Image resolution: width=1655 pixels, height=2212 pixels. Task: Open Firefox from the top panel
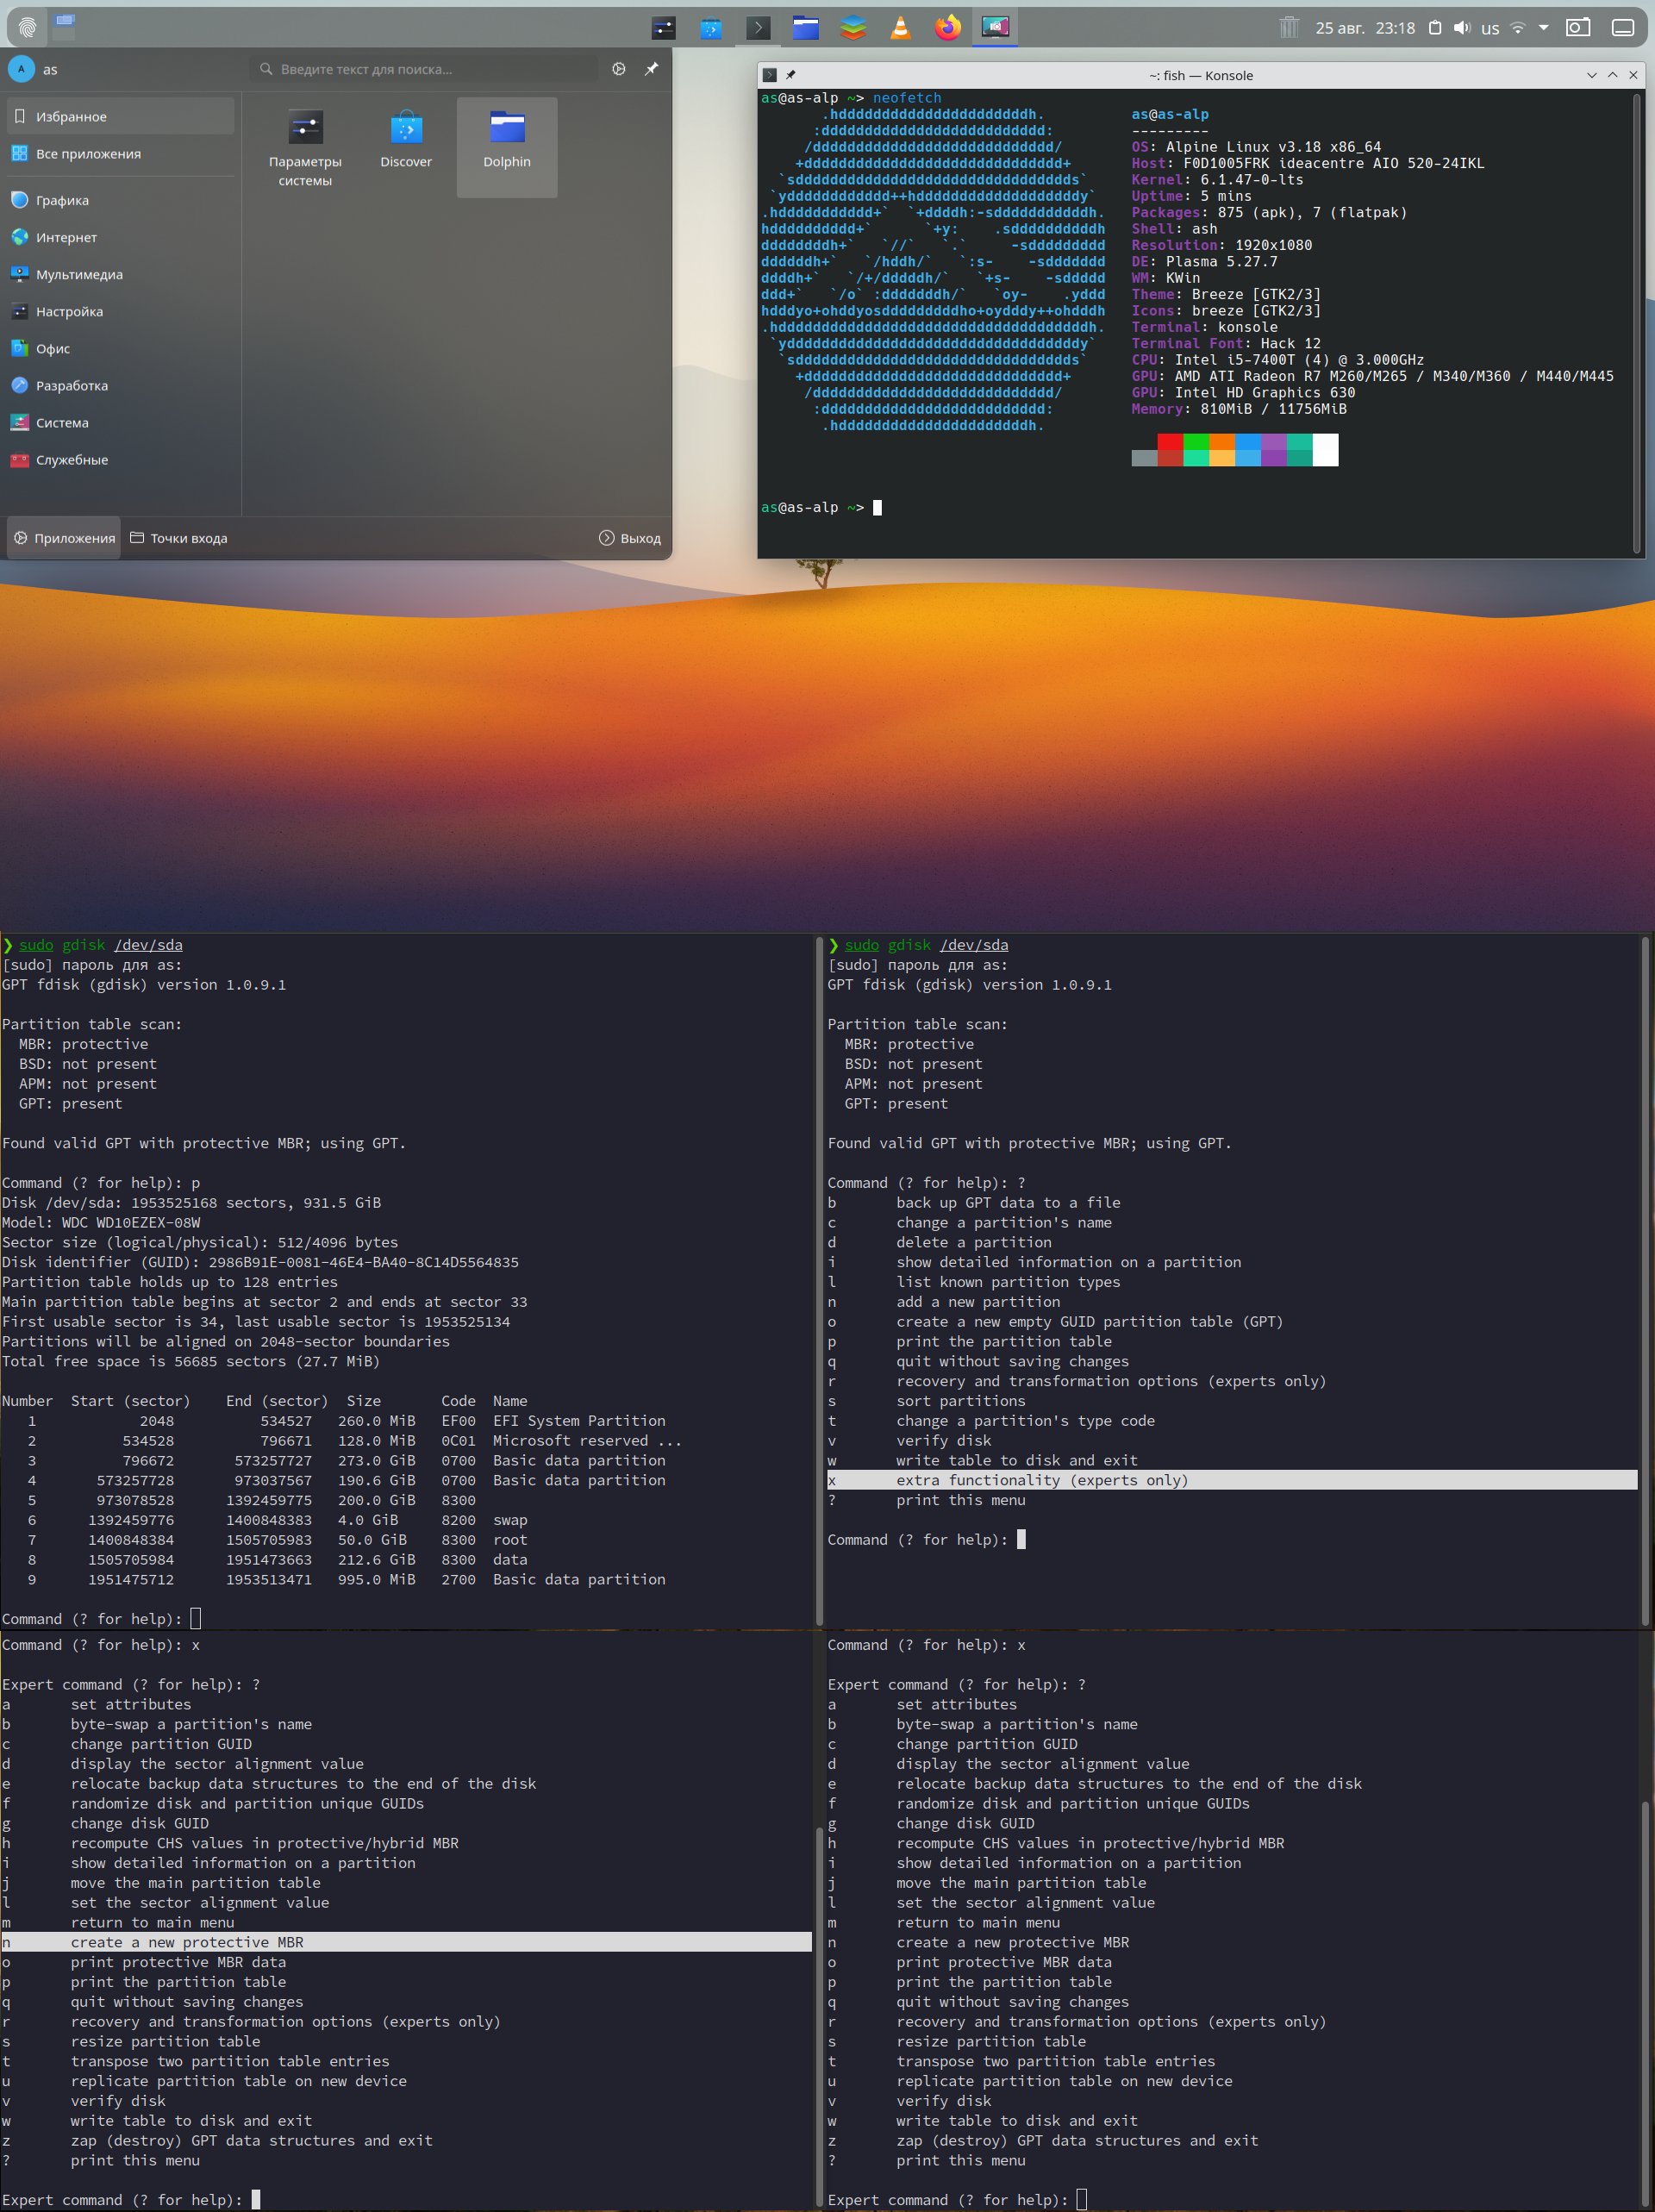(x=947, y=27)
